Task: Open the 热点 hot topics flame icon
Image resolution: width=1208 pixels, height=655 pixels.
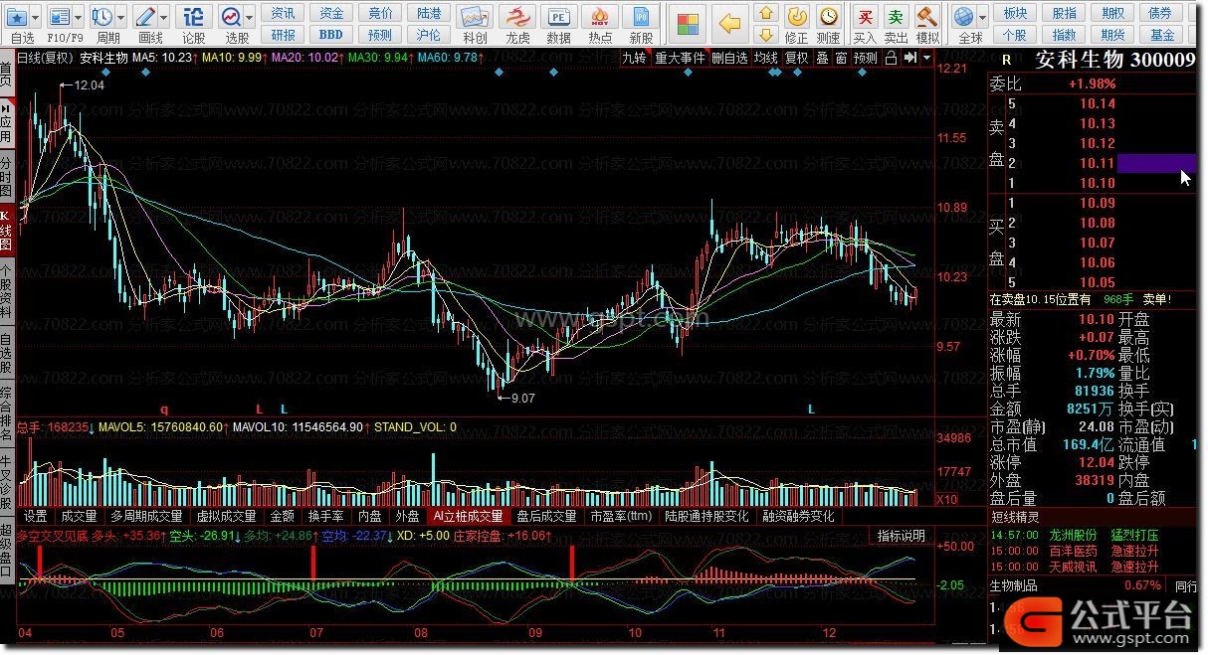Action: (600, 17)
